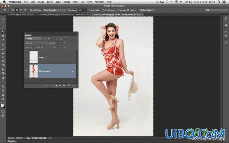Add layer mask icon in Layers panel
Viewport: 229px width, 143px height.
click(x=56, y=86)
